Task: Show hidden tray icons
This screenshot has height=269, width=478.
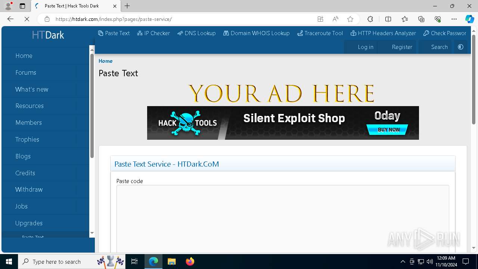Action: tap(403, 262)
